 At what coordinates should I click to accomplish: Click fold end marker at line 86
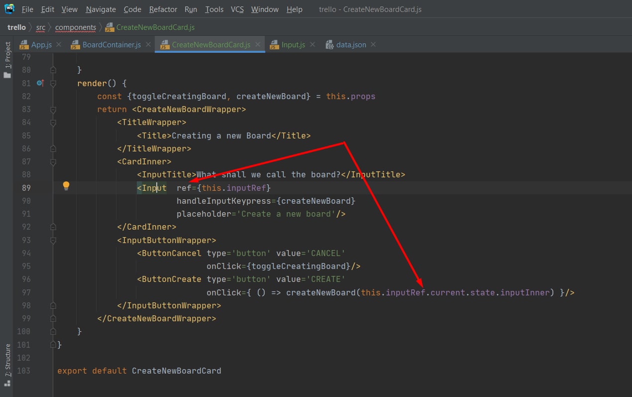[53, 148]
